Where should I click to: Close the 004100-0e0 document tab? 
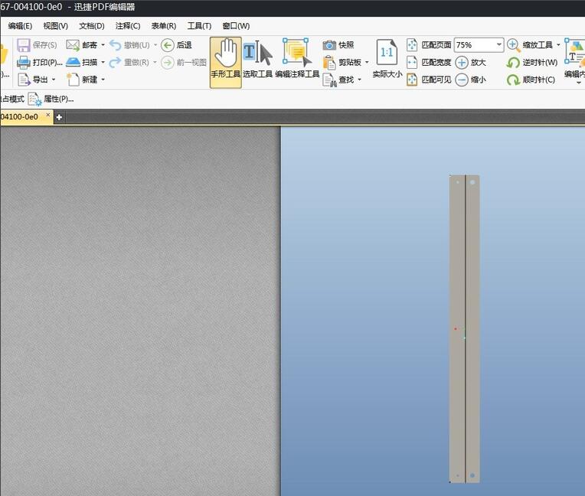tap(48, 116)
